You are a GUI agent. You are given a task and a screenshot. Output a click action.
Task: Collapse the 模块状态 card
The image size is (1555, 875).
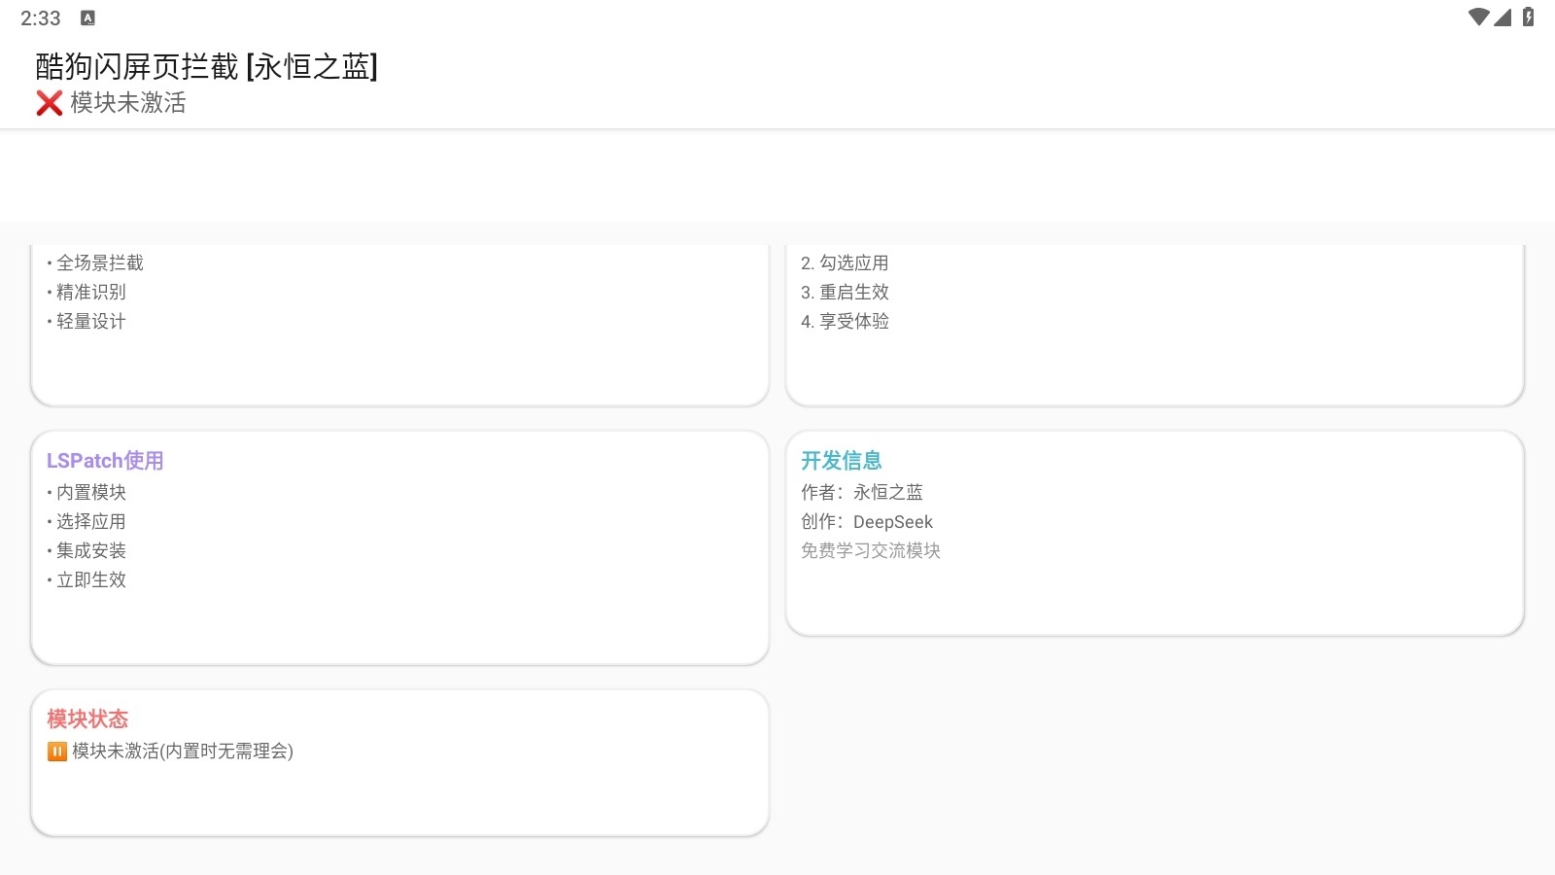86,718
